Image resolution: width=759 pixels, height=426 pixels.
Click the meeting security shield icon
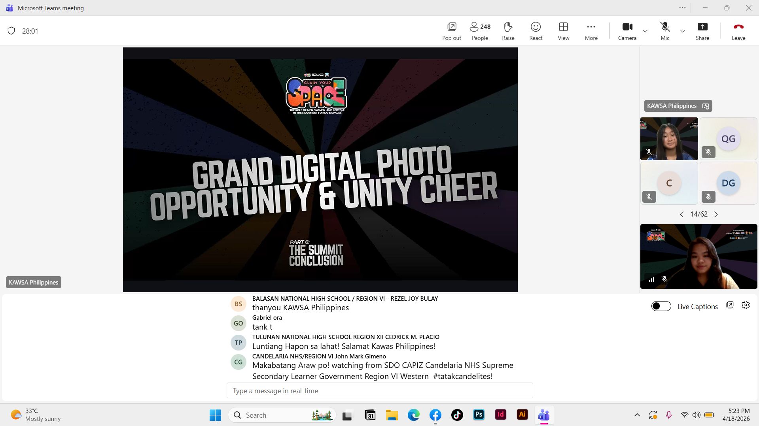tap(11, 31)
